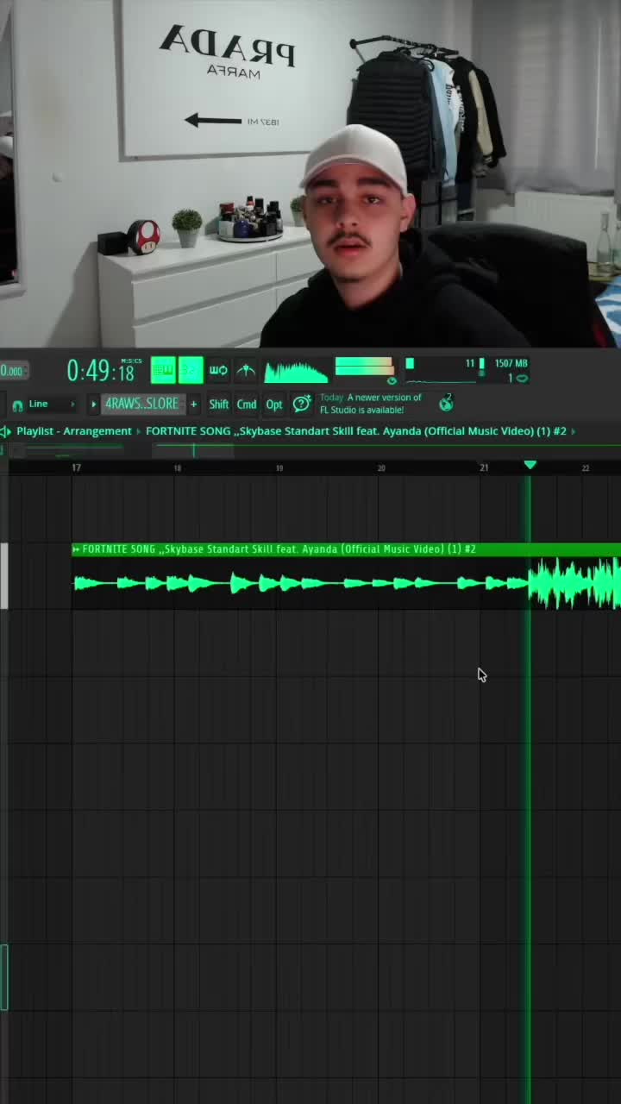Click the 0.000 pitch value field

click(13, 371)
